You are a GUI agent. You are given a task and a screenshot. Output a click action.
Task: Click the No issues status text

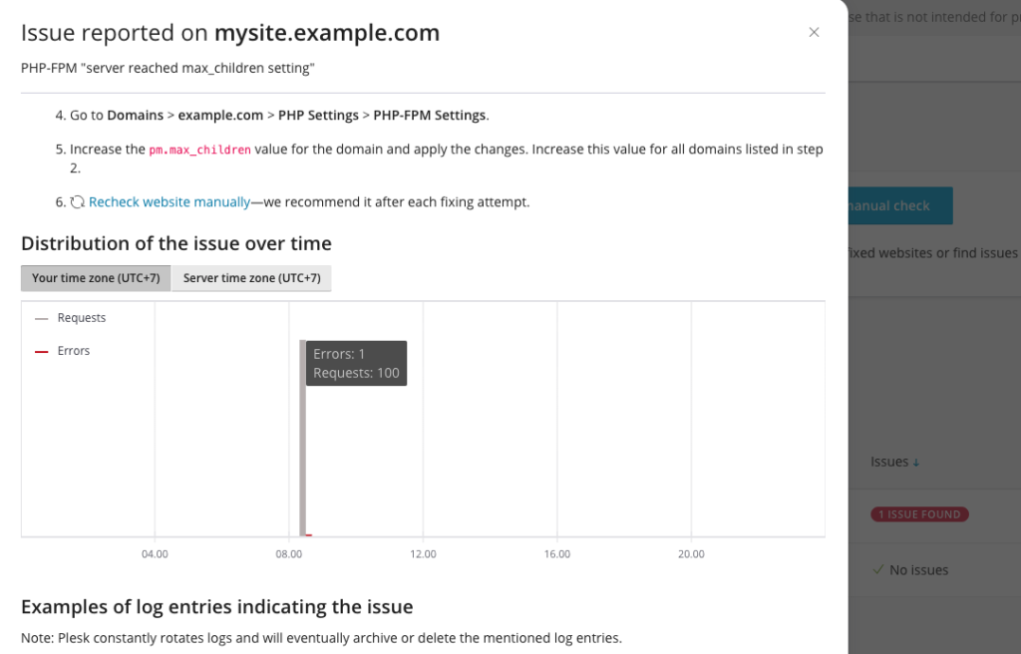pos(918,570)
